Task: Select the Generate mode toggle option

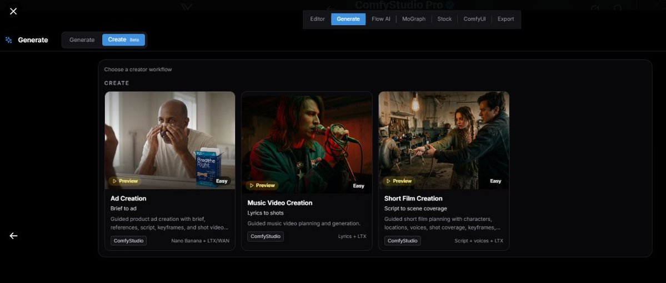Action: pyautogui.click(x=82, y=40)
